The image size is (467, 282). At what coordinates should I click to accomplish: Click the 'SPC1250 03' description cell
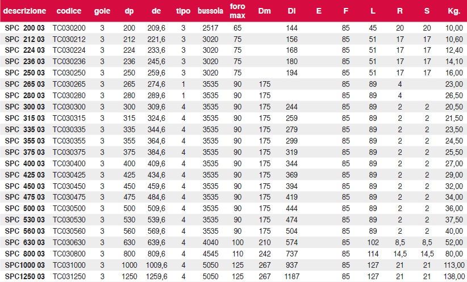[x=25, y=275]
